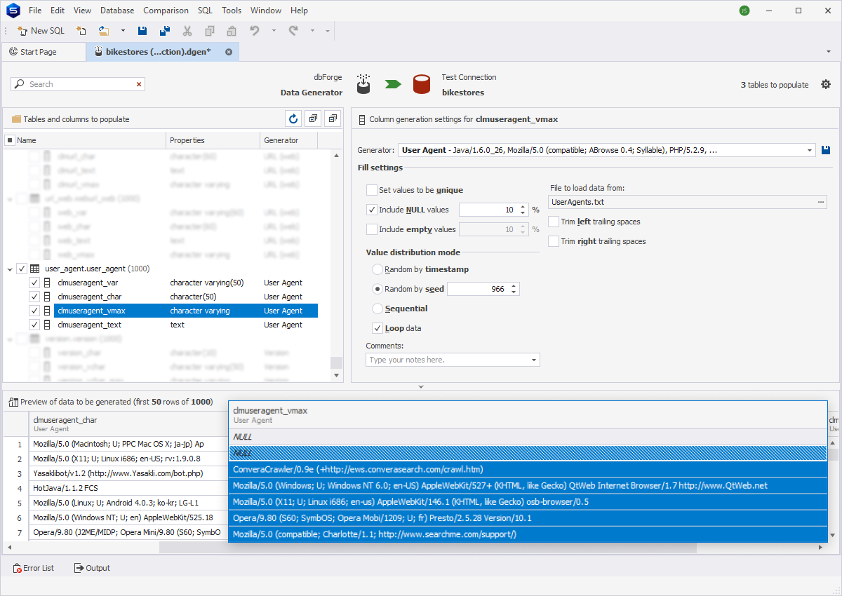Toggle the select-all checkbox in Name header

[x=10, y=140]
